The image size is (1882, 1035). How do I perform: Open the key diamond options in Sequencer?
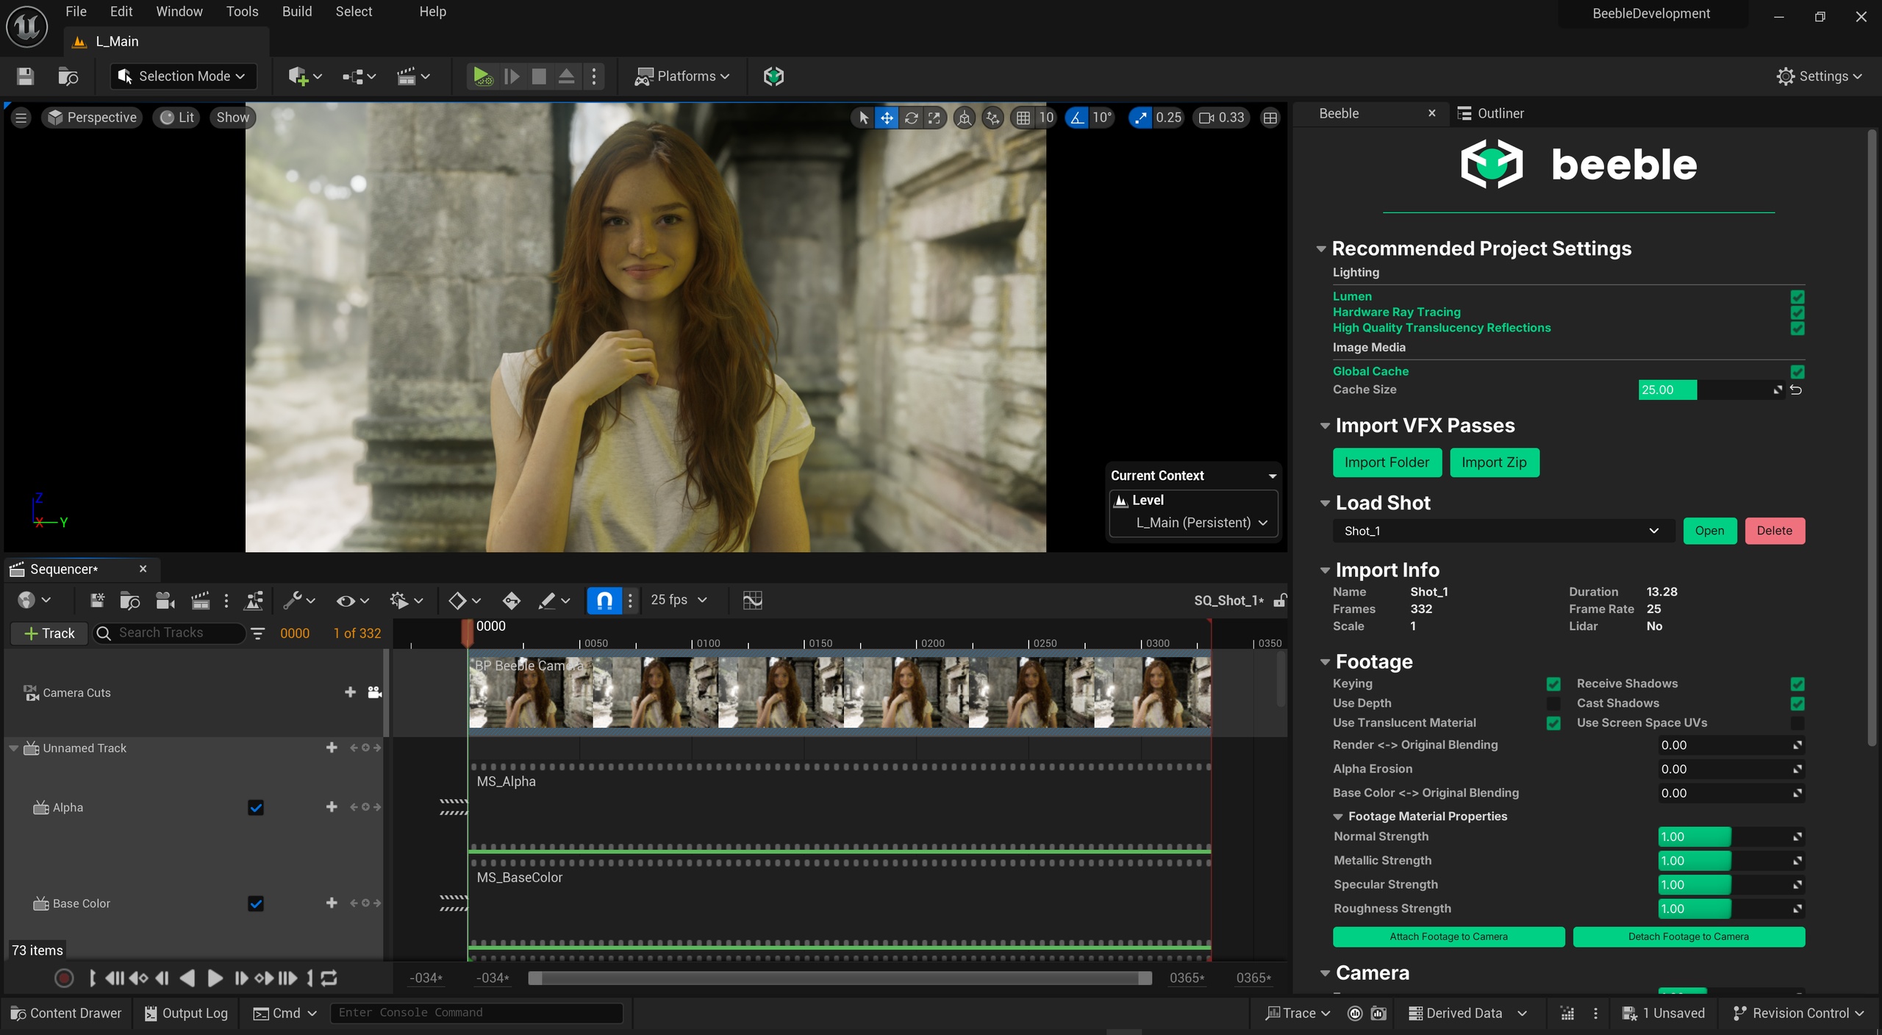464,601
